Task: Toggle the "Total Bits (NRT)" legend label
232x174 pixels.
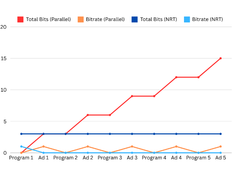Action: point(158,19)
